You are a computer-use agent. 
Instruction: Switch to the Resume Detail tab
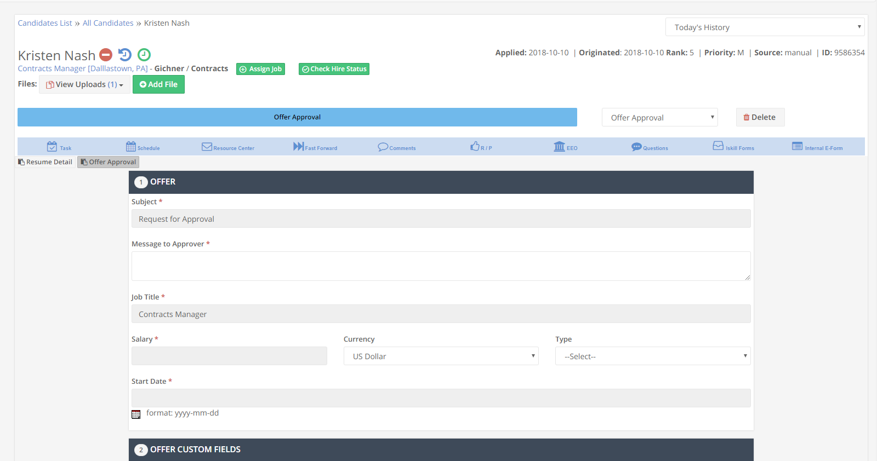pyautogui.click(x=45, y=162)
